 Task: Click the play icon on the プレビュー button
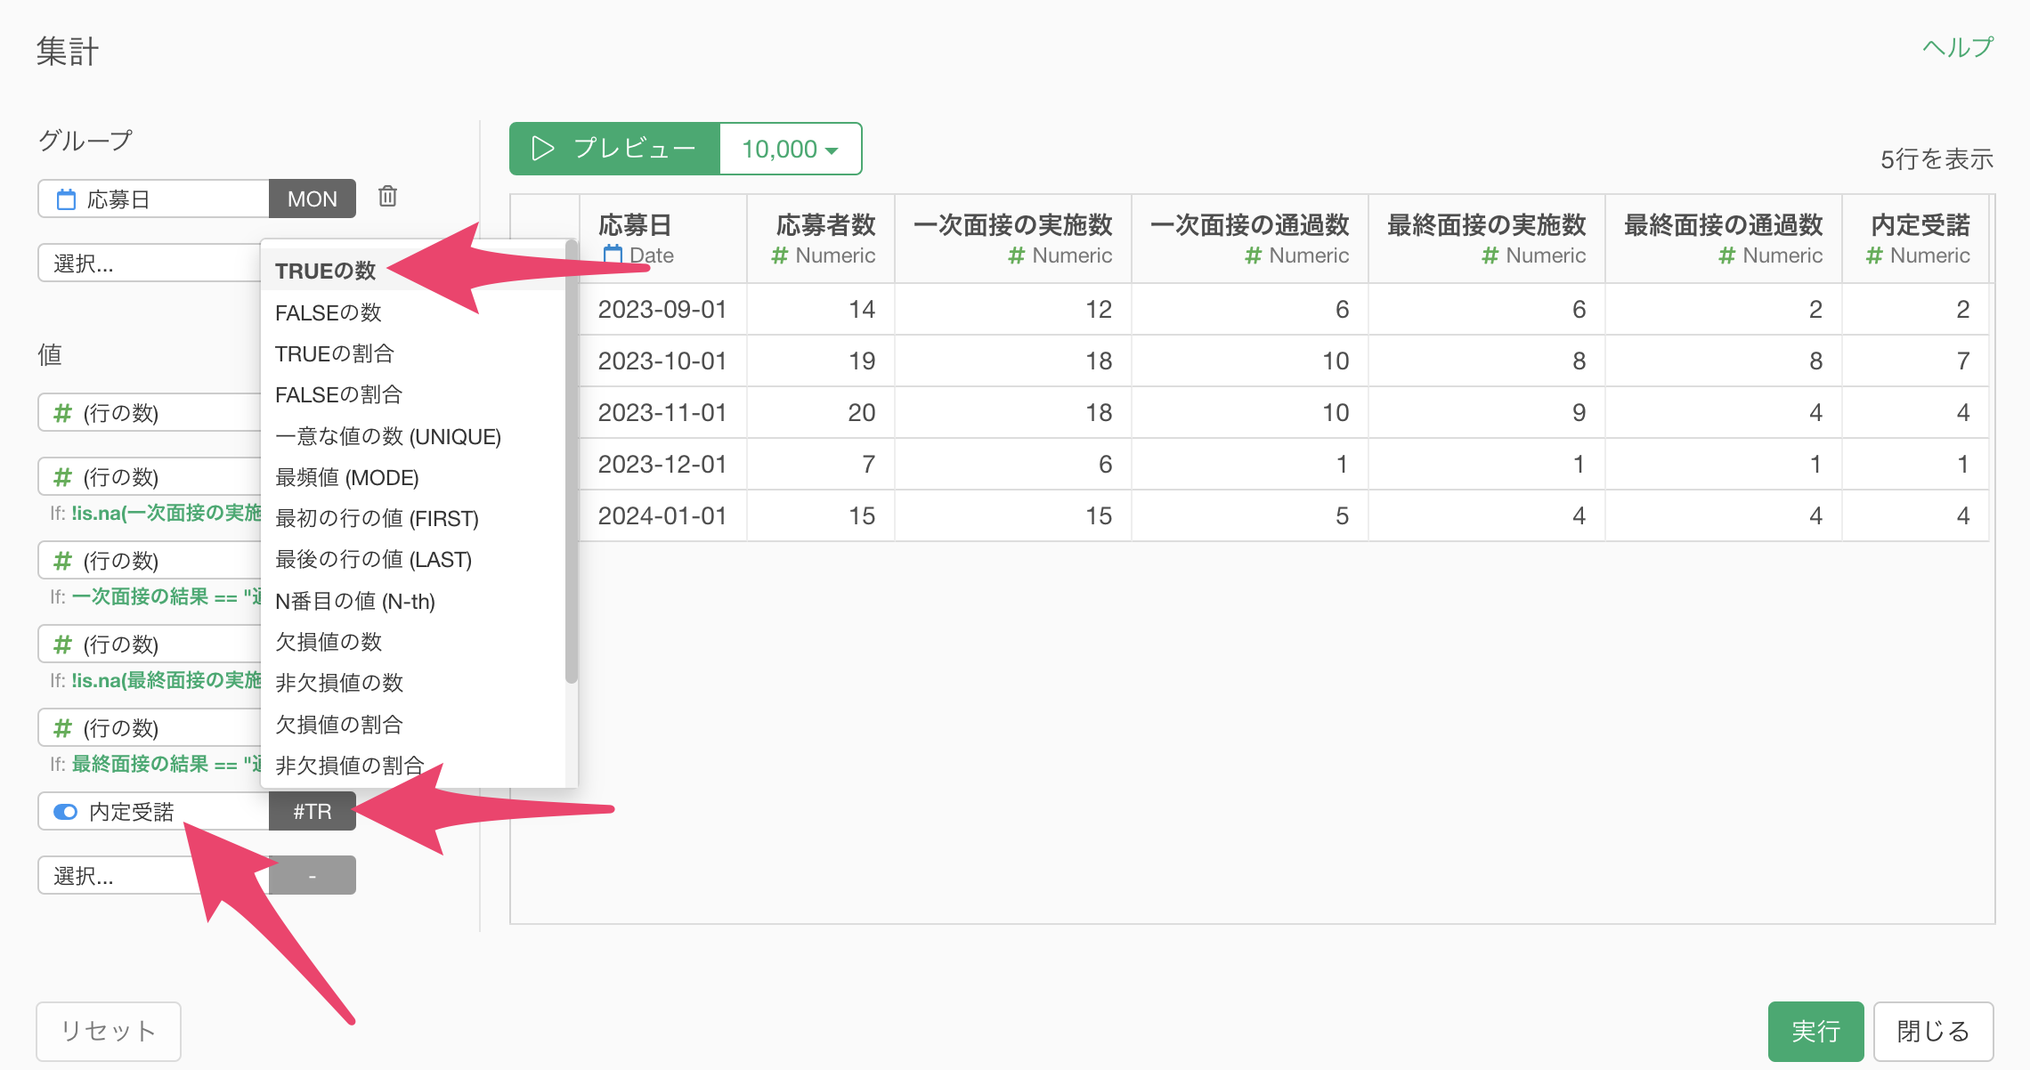(542, 149)
